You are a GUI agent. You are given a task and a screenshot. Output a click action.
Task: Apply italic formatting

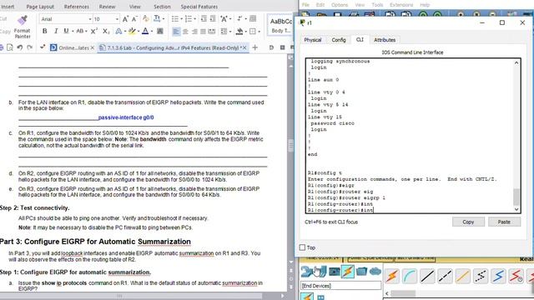(56, 32)
